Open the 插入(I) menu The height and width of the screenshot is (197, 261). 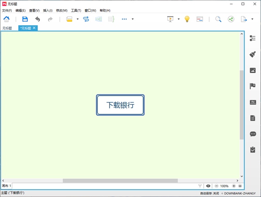coord(48,10)
